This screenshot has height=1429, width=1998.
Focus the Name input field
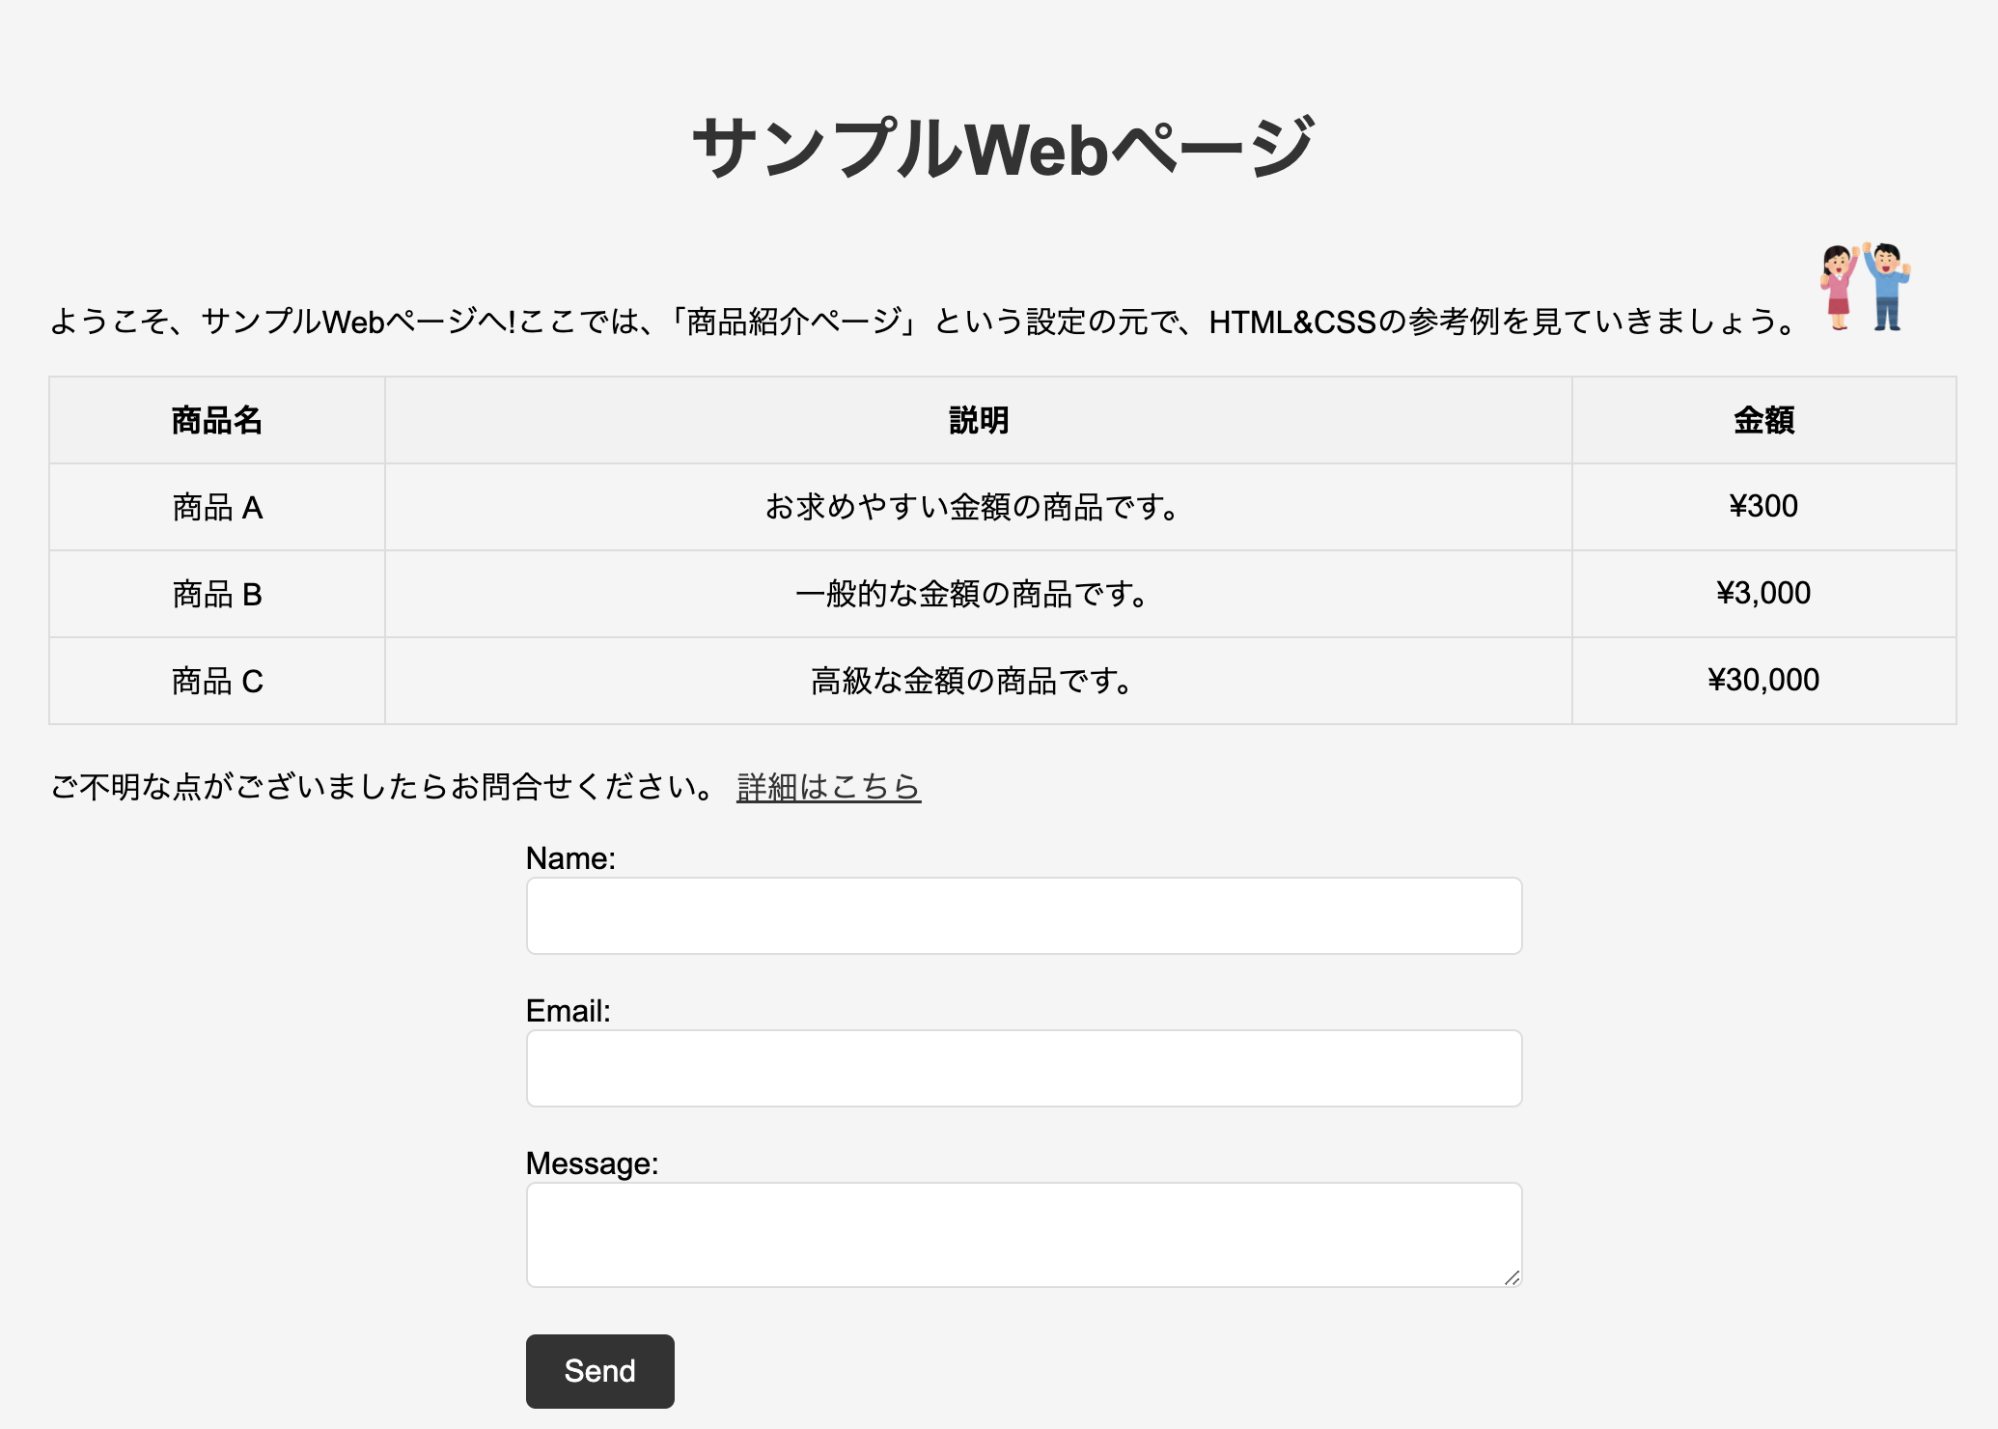click(x=1023, y=915)
